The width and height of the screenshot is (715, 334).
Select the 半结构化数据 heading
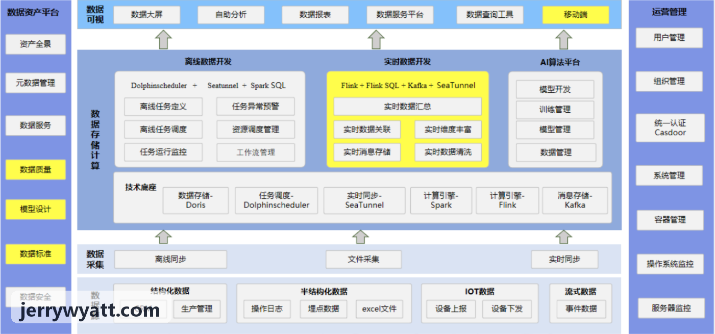point(324,292)
